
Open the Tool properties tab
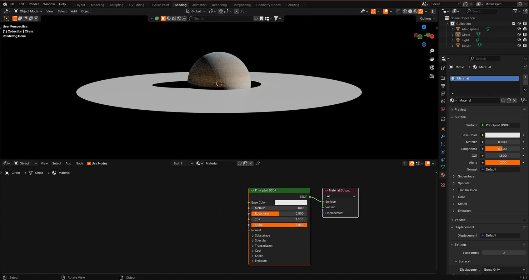[x=443, y=68]
